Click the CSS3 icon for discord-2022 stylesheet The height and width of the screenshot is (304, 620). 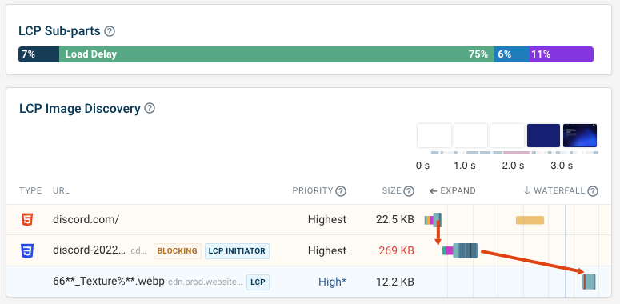click(x=27, y=250)
